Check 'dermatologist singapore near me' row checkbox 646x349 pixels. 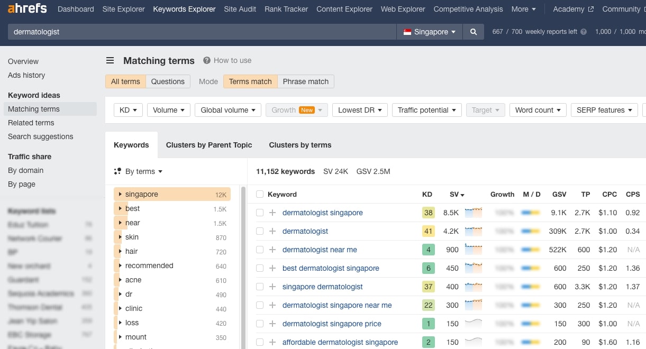click(x=260, y=305)
